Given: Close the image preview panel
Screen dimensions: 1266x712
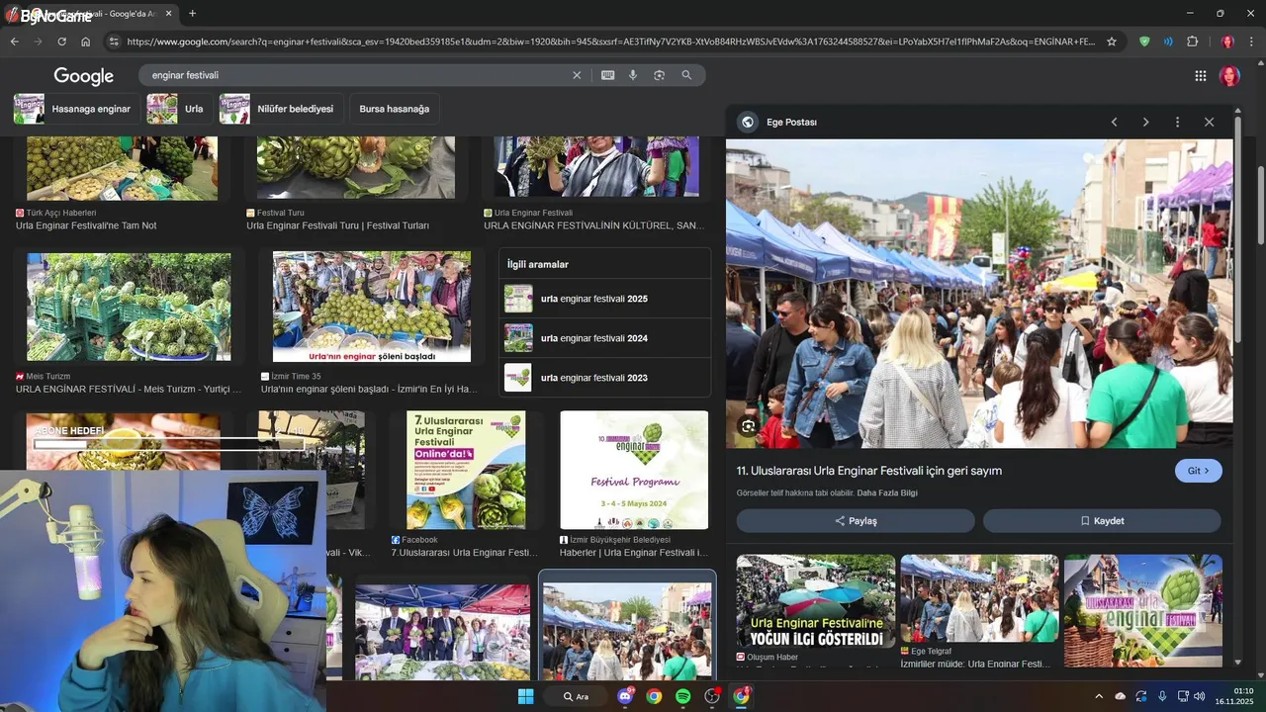Looking at the screenshot, I should (x=1209, y=122).
